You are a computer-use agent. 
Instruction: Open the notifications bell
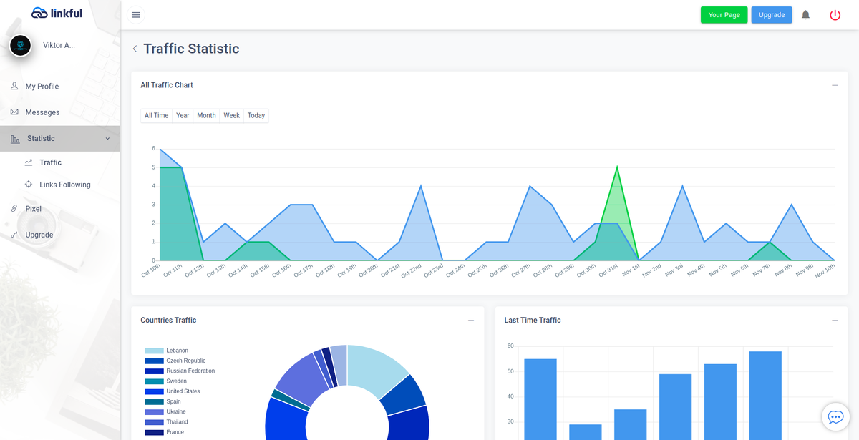805,15
